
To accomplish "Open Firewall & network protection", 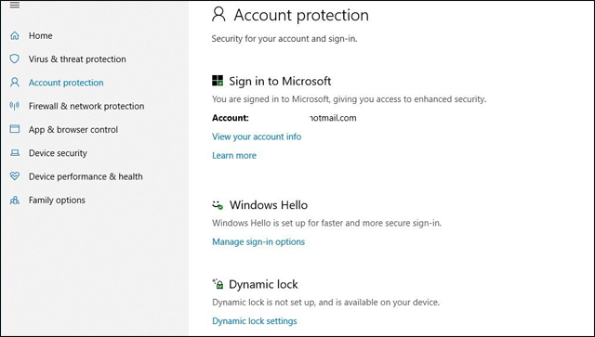I will pyautogui.click(x=86, y=106).
